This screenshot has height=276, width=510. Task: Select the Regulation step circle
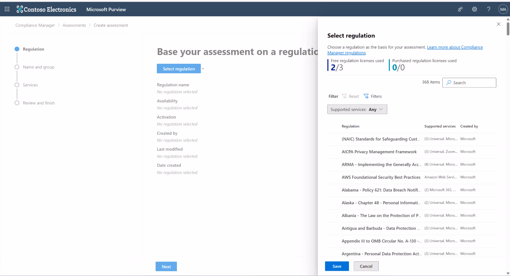point(17,49)
